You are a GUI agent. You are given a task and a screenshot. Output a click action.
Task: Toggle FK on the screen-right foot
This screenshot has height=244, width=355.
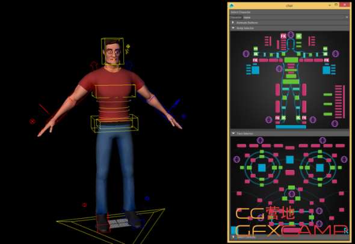[x=304, y=118]
